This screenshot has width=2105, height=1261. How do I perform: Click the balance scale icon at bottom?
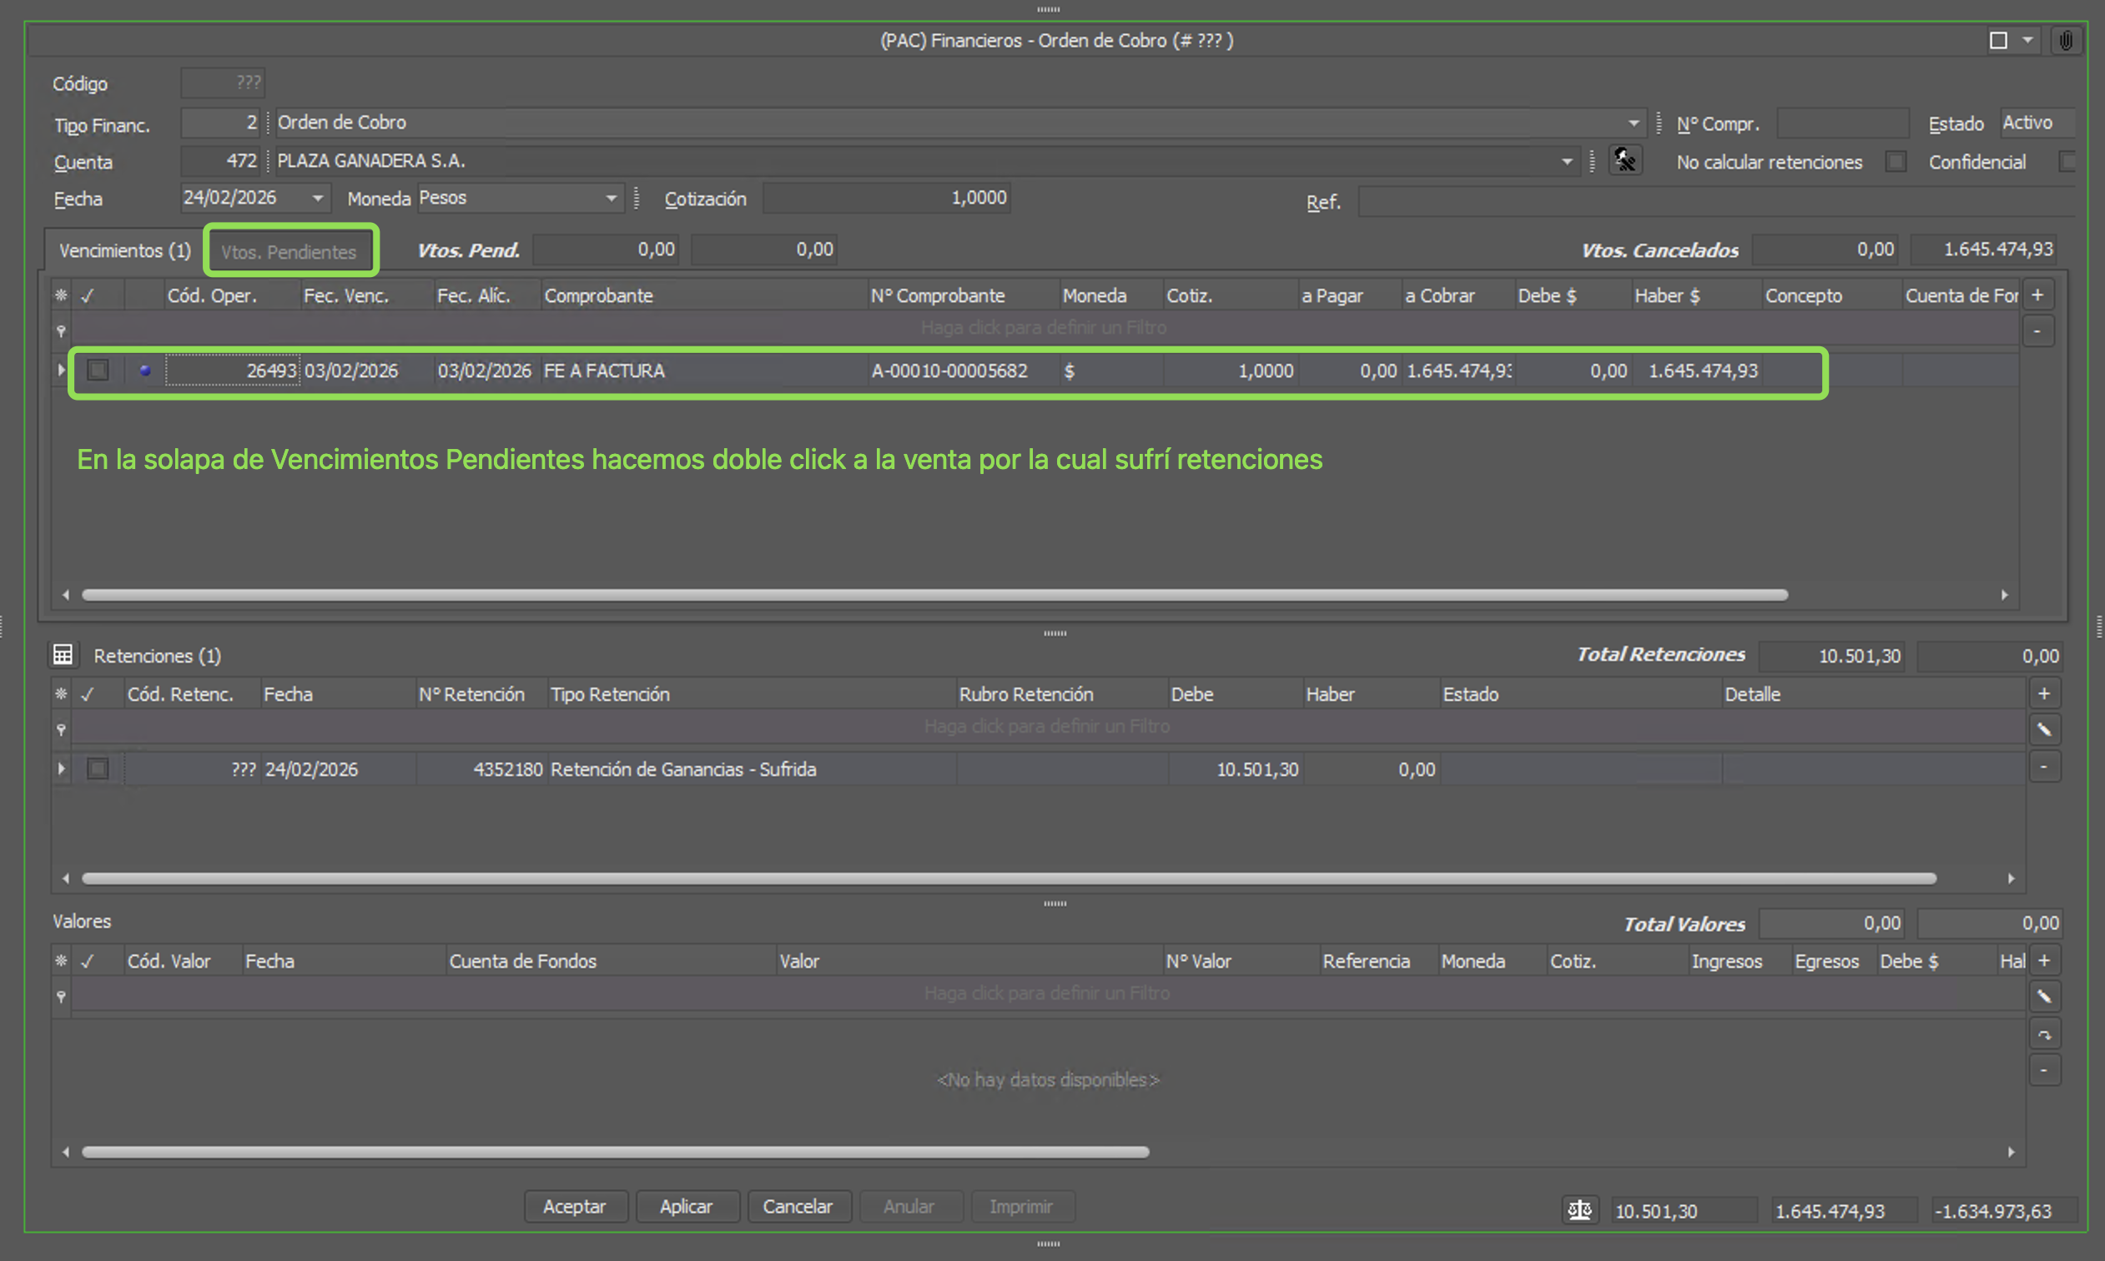coord(1579,1210)
